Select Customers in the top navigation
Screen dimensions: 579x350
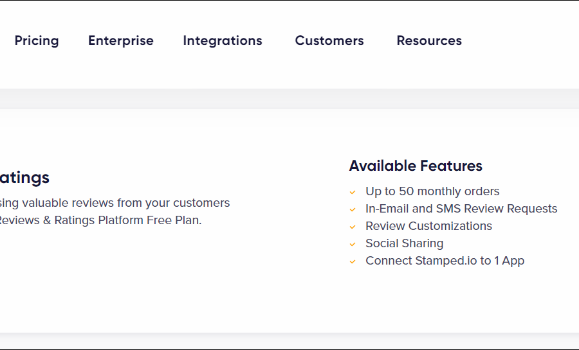tap(329, 40)
